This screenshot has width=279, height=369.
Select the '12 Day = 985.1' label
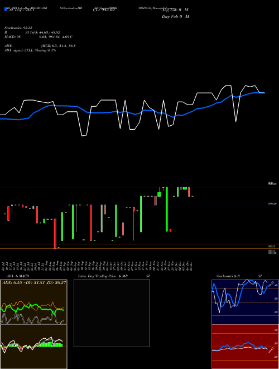point(22,10)
